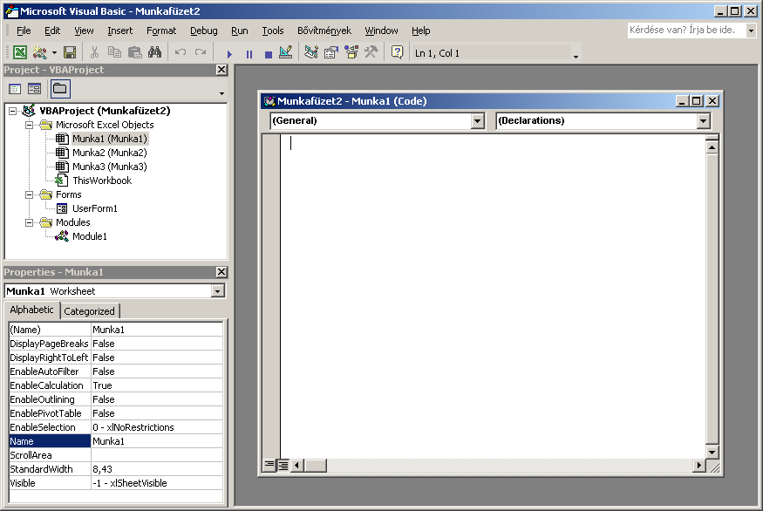
Task: Open the (General) object dropdown
Action: pos(477,120)
